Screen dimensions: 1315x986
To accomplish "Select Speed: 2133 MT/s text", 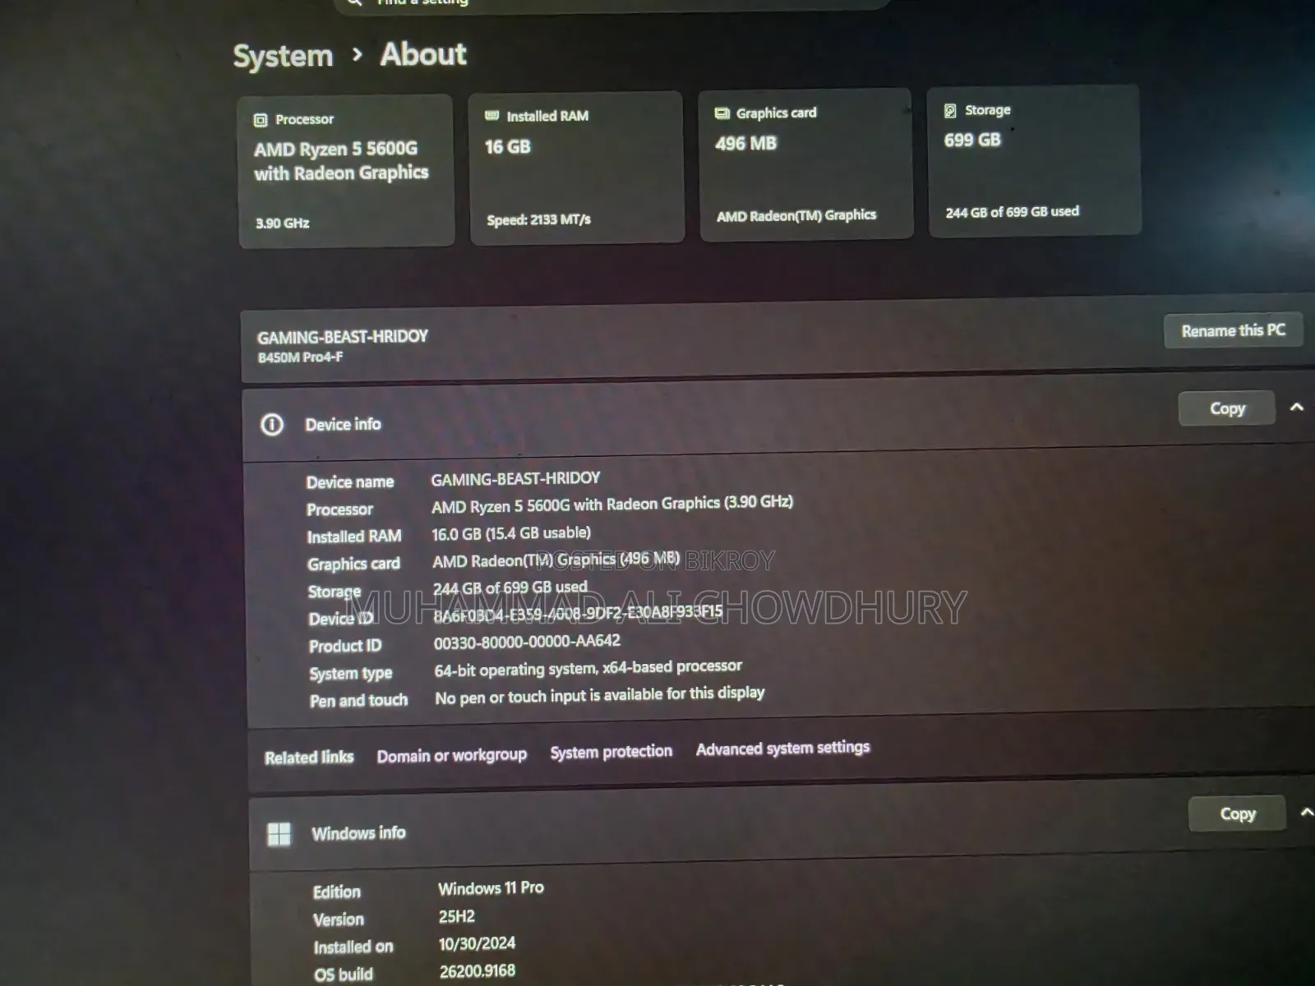I will [538, 220].
